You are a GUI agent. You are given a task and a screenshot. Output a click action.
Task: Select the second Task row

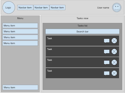82,52
